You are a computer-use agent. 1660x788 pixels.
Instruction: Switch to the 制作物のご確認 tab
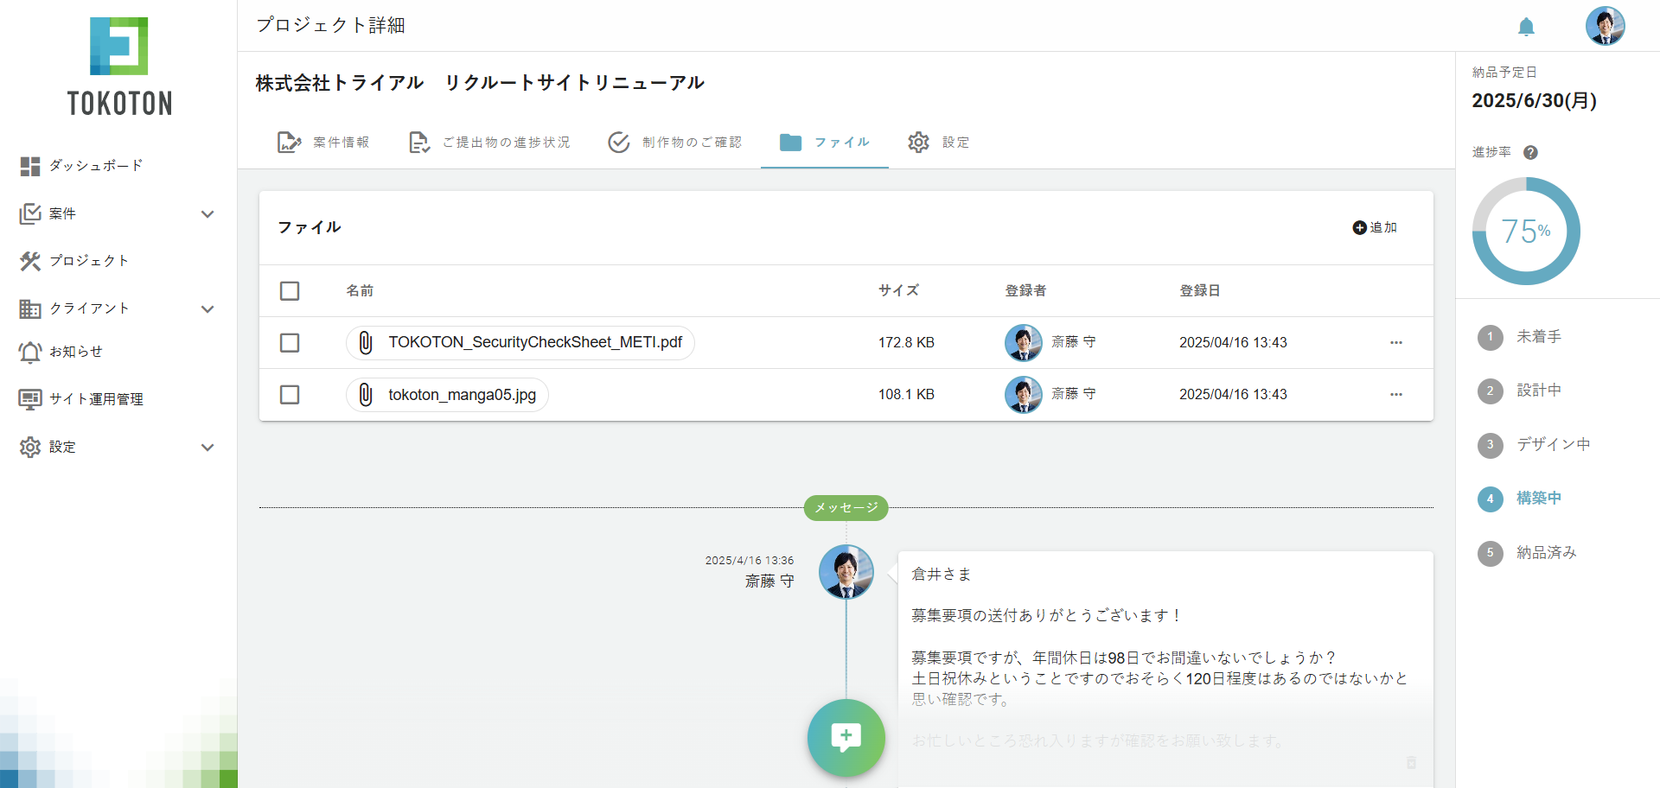coord(675,143)
